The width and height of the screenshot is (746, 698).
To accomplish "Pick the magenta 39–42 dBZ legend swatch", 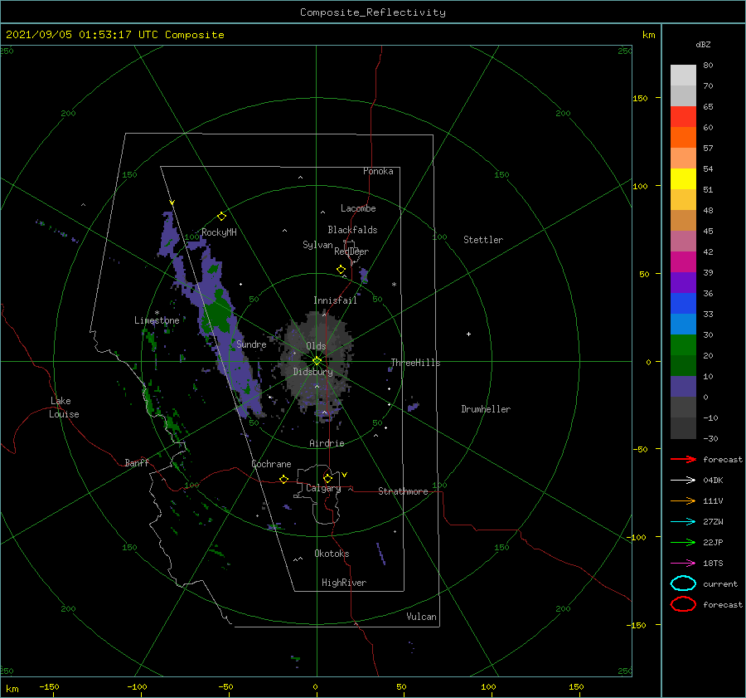I will click(683, 262).
